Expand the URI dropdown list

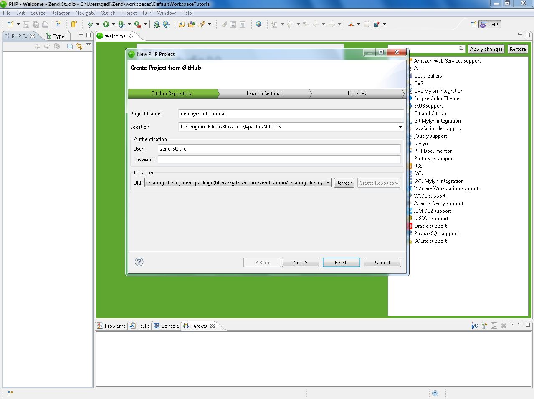tap(329, 183)
